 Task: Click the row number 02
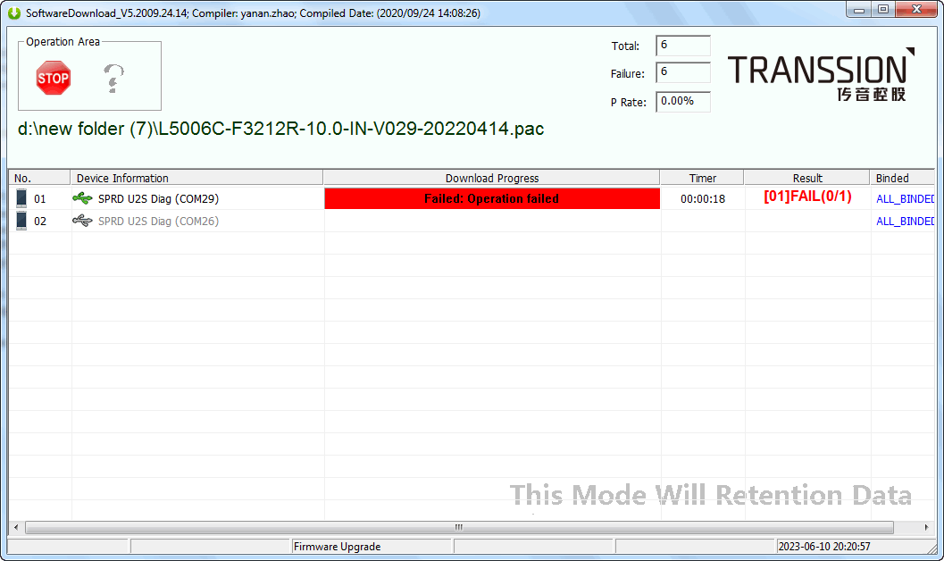click(x=39, y=221)
